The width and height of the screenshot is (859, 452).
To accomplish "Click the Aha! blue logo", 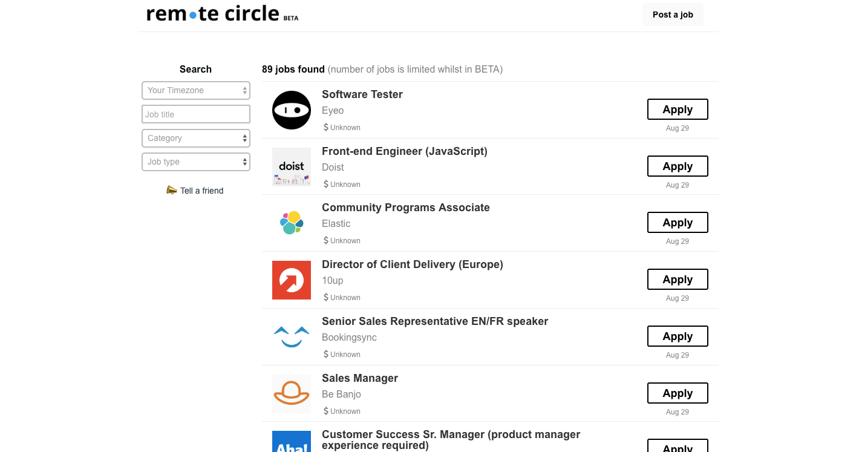I will click(292, 442).
